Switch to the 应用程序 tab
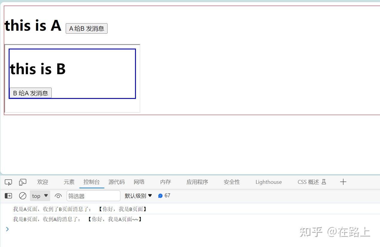Screen dimensions: 380x247 [x=197, y=182]
